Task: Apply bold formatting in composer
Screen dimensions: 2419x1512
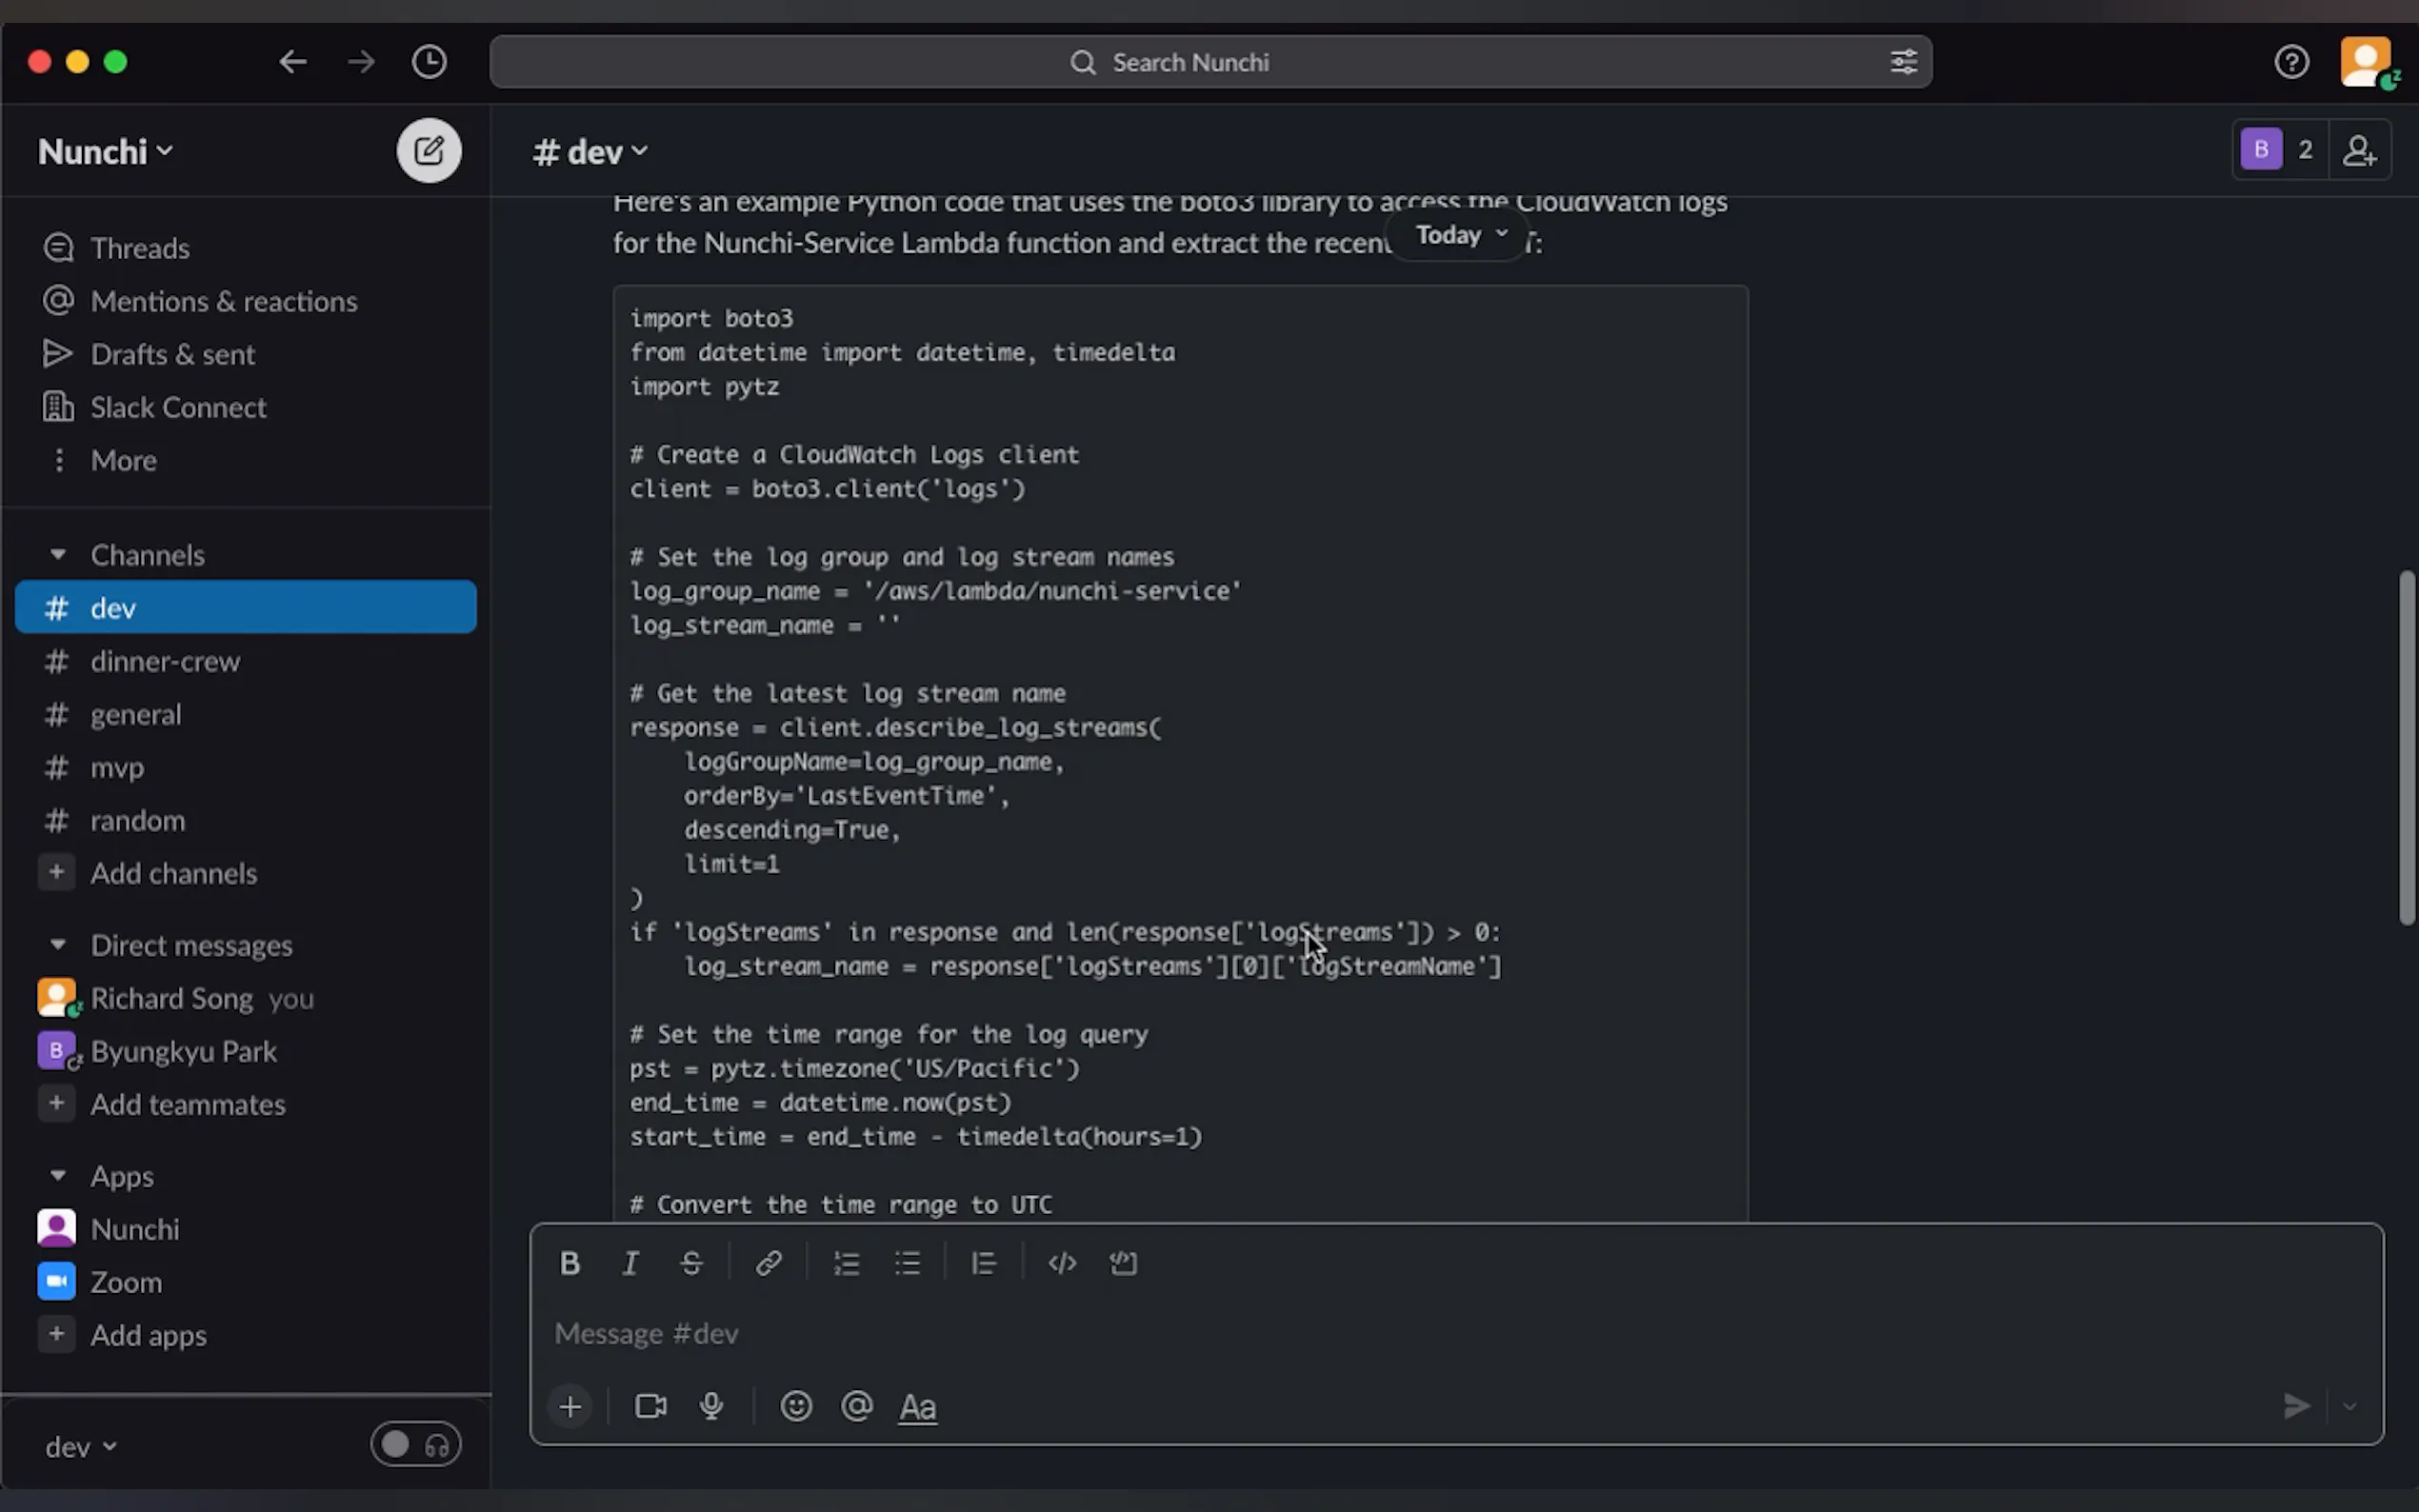Action: click(x=570, y=1263)
